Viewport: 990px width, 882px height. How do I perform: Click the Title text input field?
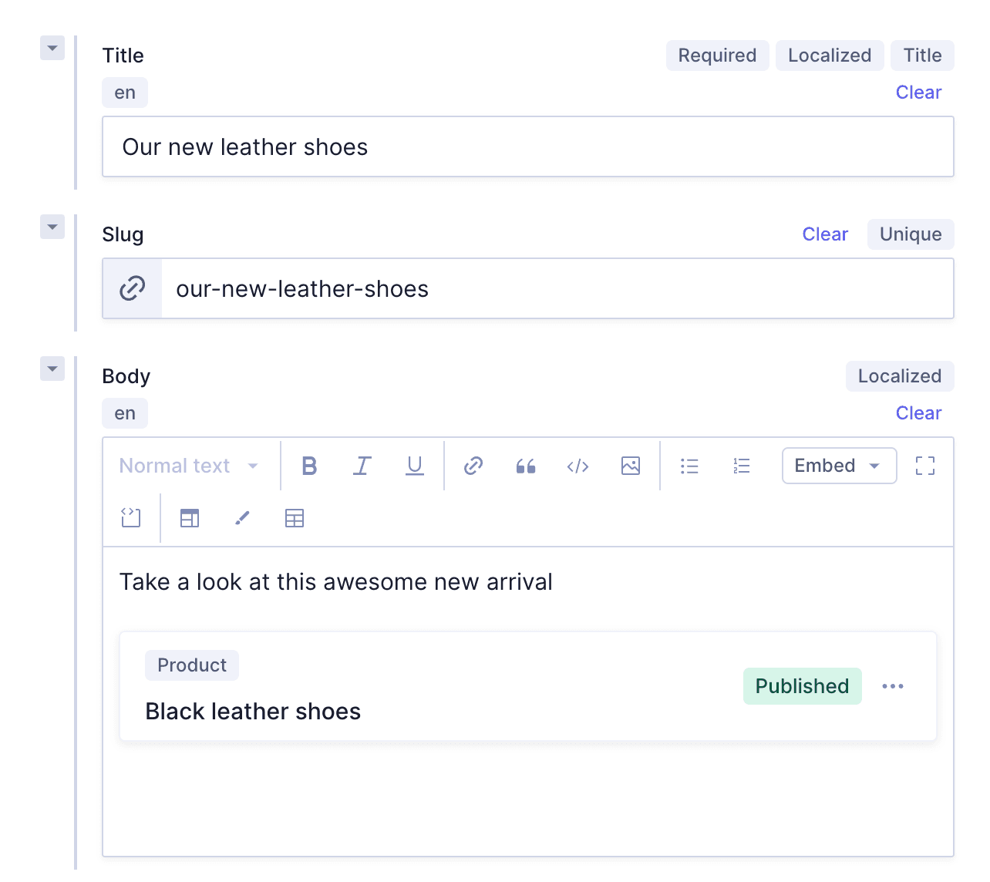tap(527, 146)
